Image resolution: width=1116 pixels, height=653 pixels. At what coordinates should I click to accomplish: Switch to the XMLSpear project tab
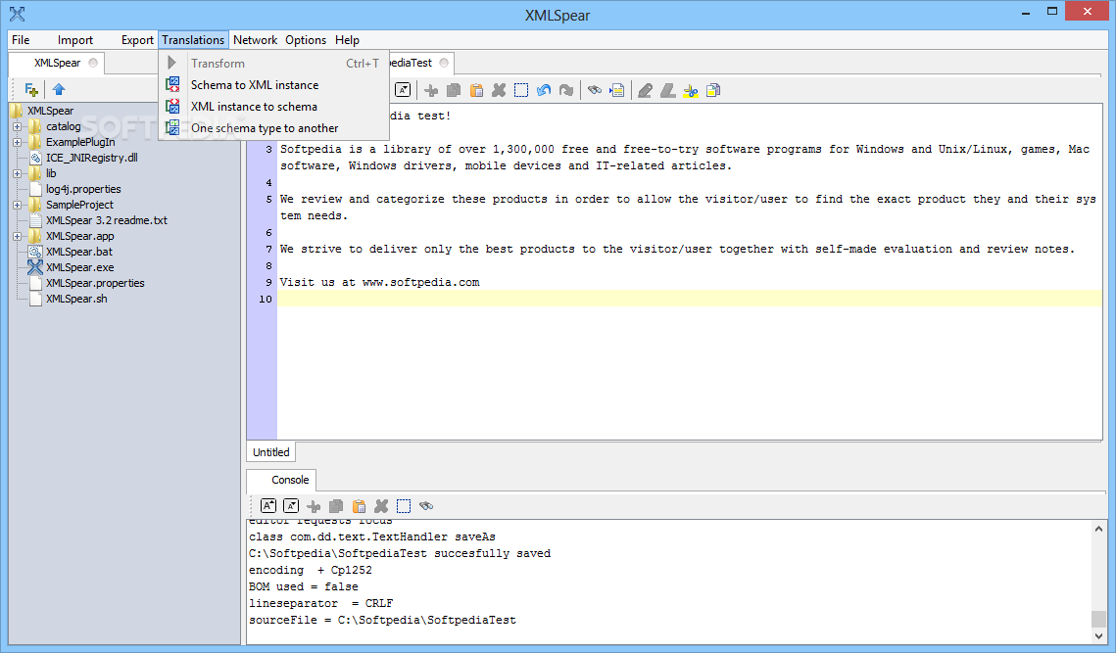[x=57, y=63]
